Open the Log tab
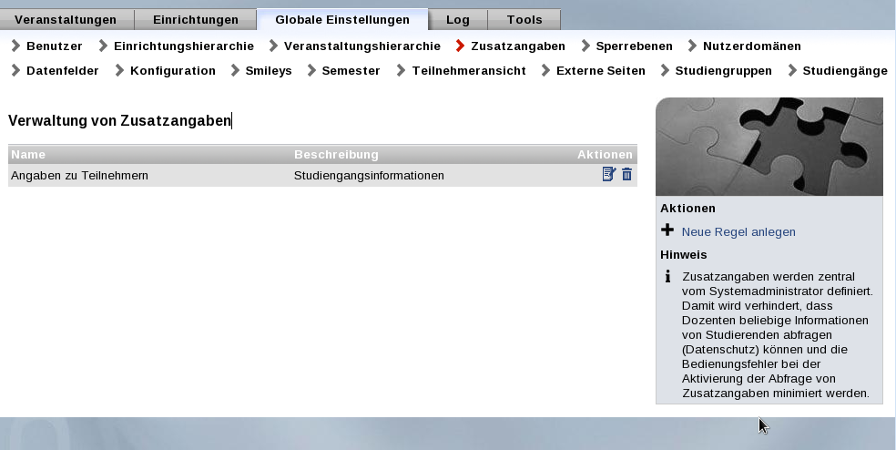Viewport: 896px width, 450px height. pyautogui.click(x=458, y=19)
